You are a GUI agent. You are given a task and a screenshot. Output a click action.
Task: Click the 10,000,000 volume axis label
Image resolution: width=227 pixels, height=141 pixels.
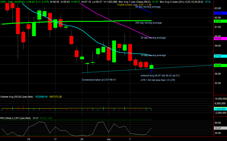point(221,99)
